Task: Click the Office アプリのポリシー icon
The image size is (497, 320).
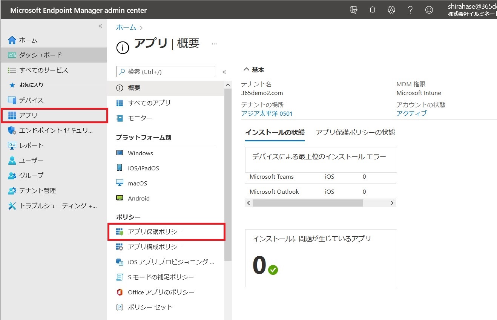Action: [120, 292]
